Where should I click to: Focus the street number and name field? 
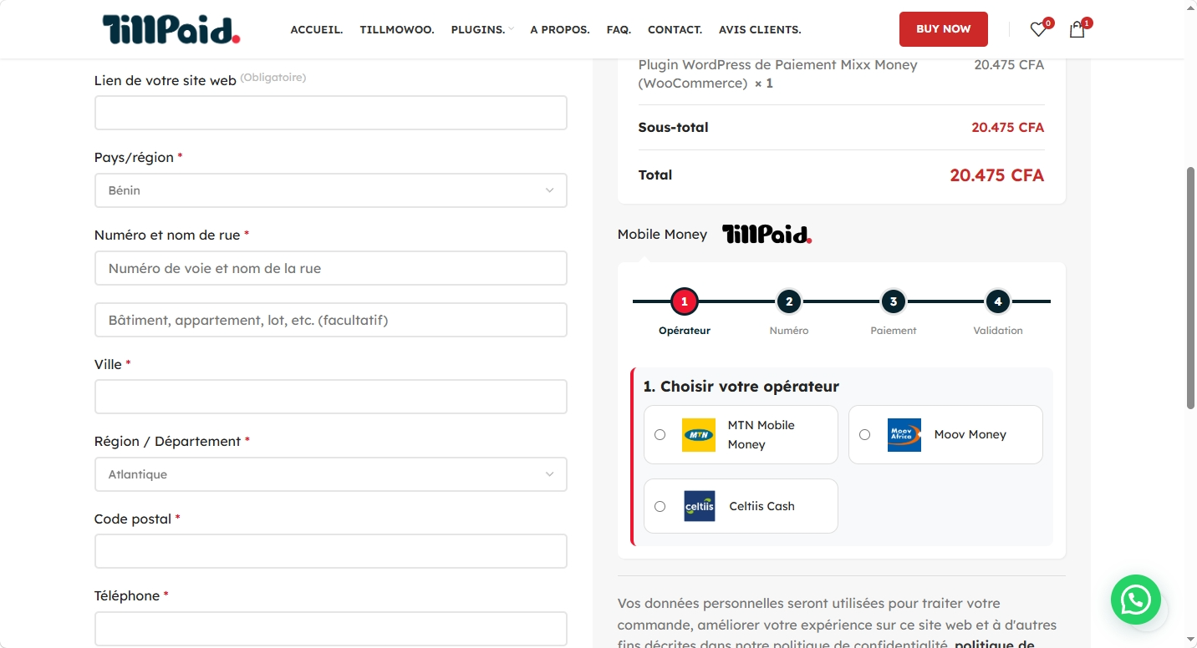coord(331,268)
